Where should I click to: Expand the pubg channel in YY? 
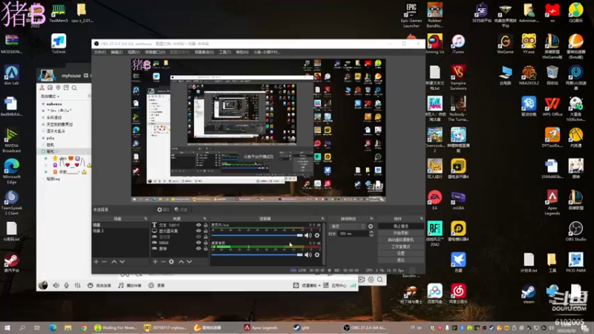click(x=43, y=138)
